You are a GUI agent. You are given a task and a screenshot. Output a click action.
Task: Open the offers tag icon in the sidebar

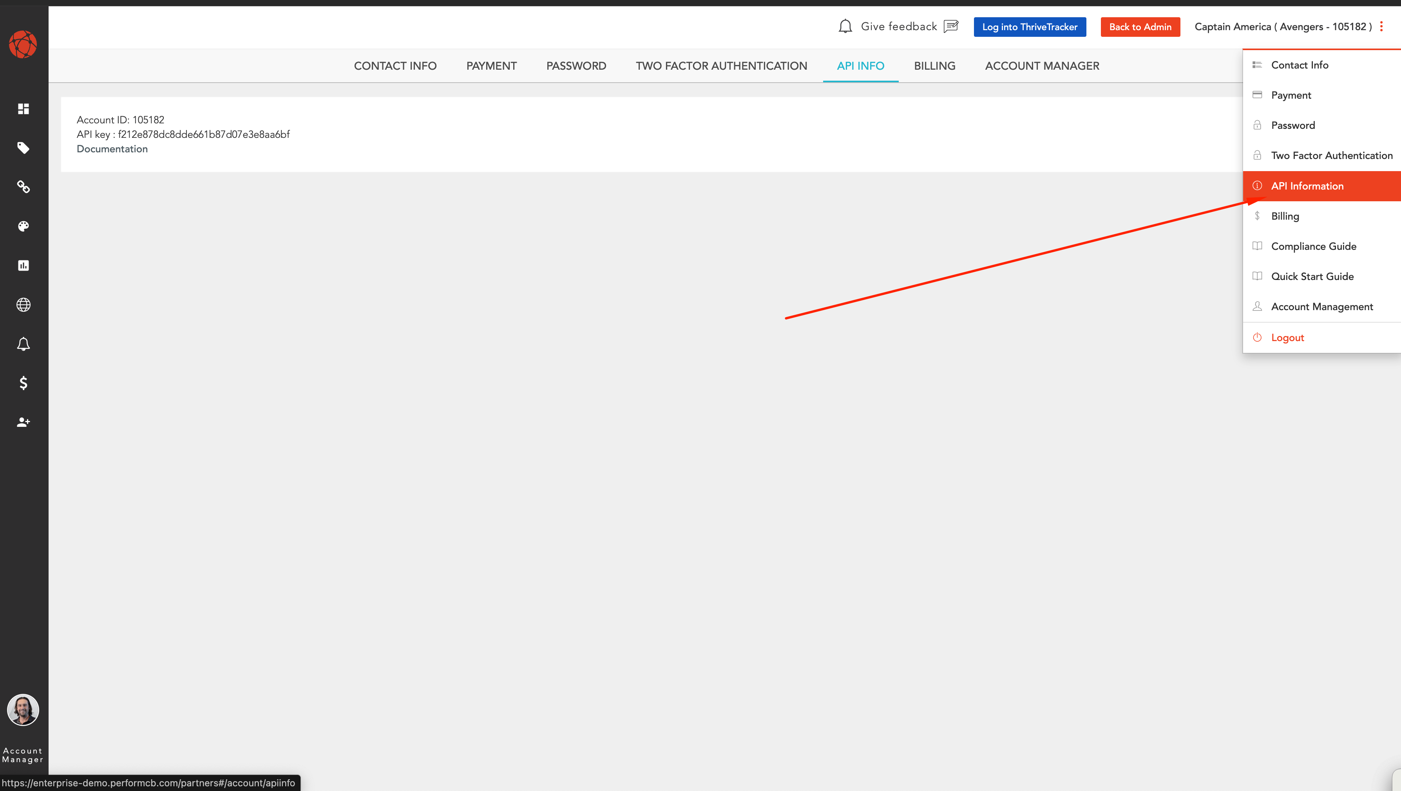[24, 148]
